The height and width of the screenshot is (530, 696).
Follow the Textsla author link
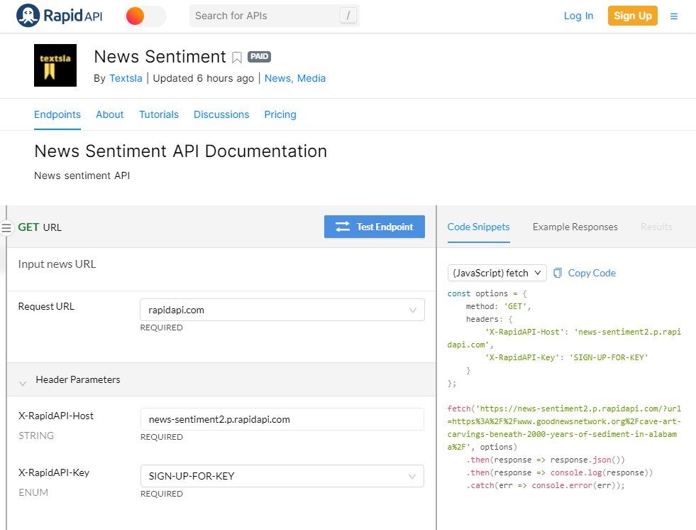pos(126,78)
